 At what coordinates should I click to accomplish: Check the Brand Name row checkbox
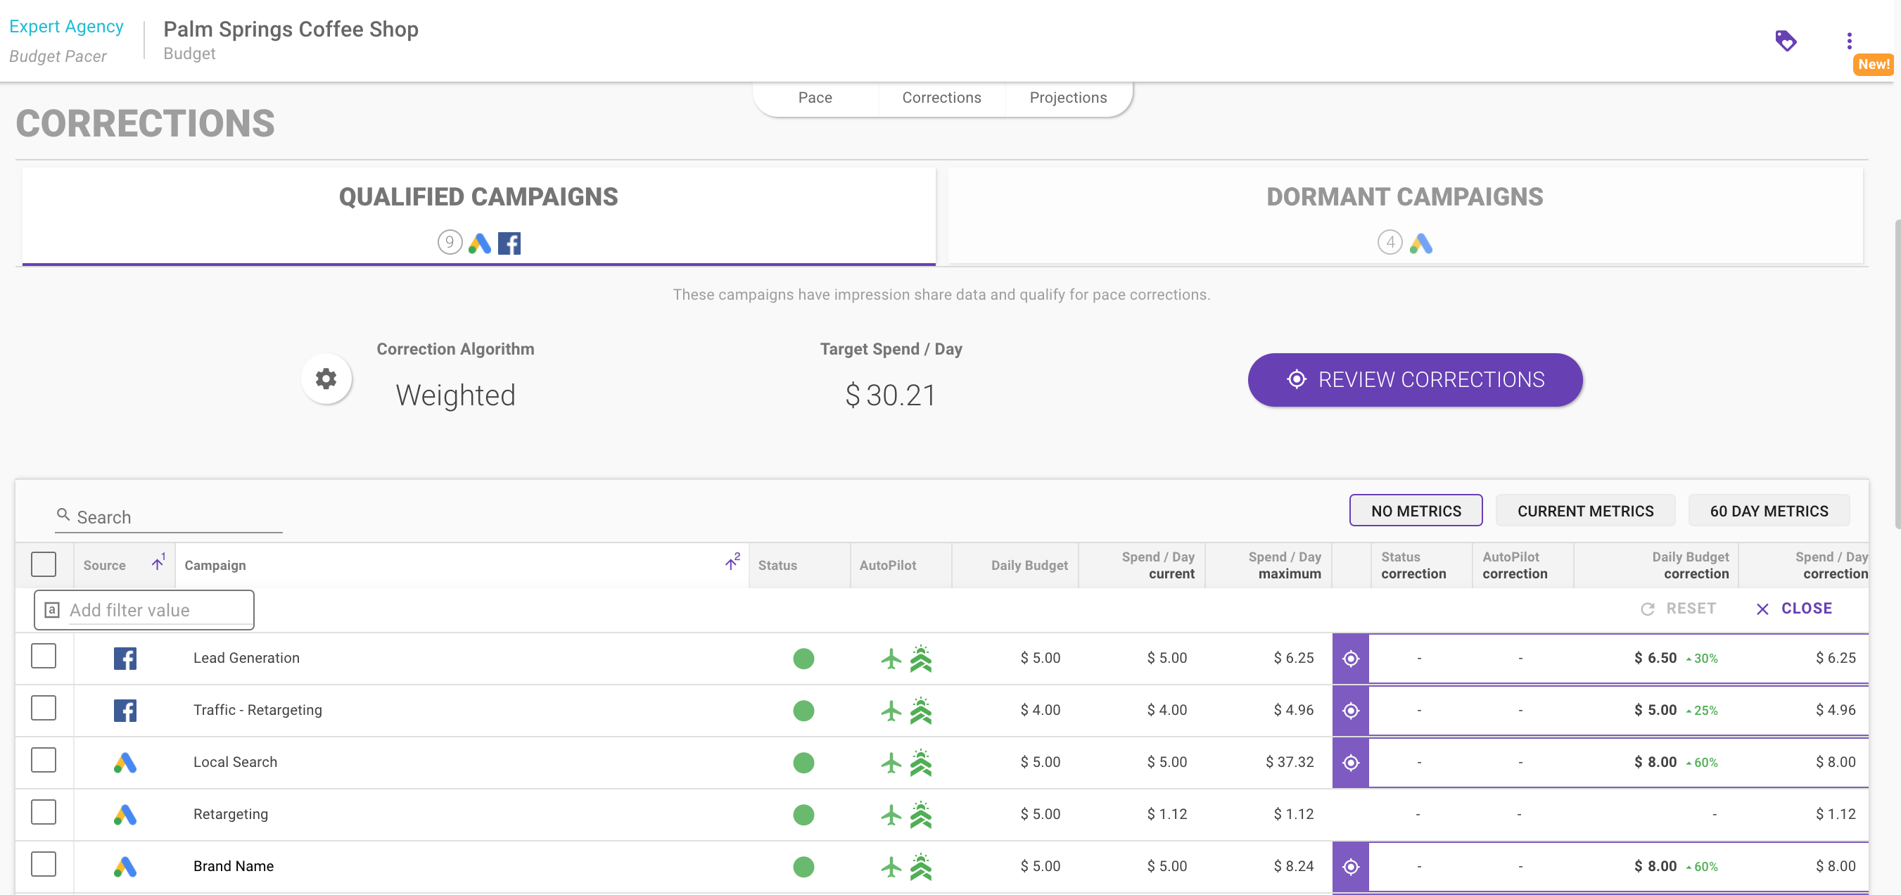coord(44,864)
